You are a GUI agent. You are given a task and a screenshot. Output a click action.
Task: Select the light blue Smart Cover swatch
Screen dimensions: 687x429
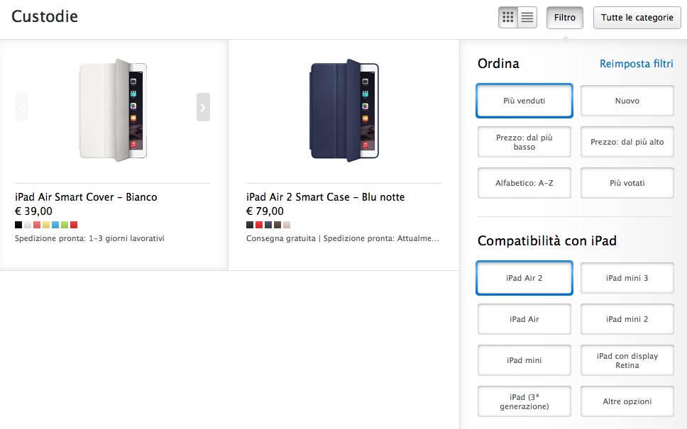[x=55, y=225]
